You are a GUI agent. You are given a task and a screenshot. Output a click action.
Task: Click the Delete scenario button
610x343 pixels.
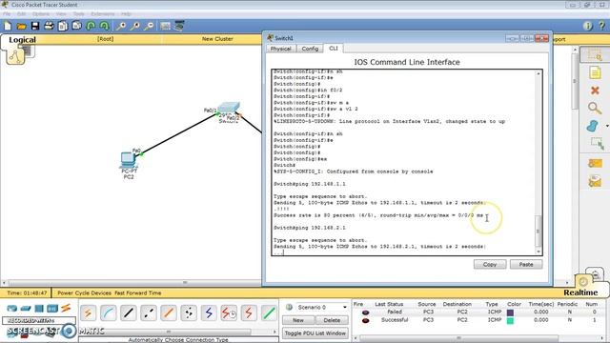(332, 320)
